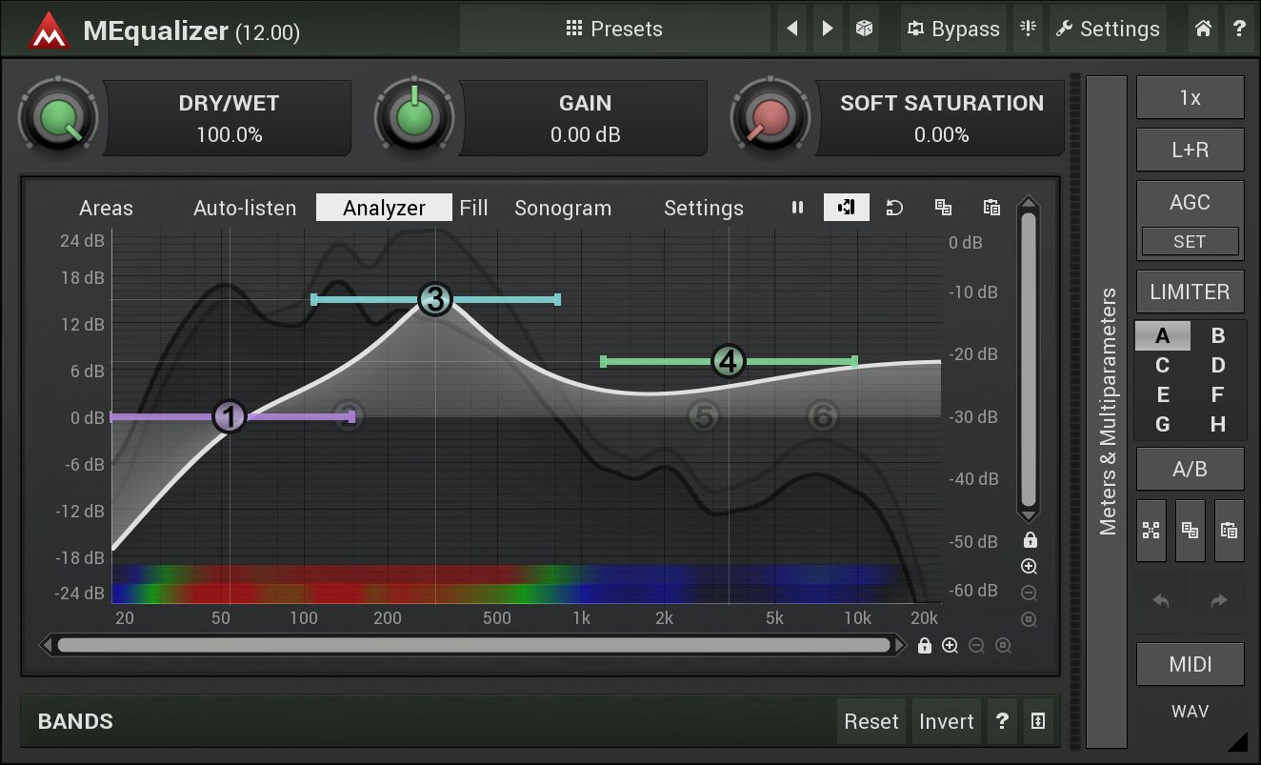Click the horizontal zoom lock icon
The width and height of the screenshot is (1261, 765).
coord(924,645)
